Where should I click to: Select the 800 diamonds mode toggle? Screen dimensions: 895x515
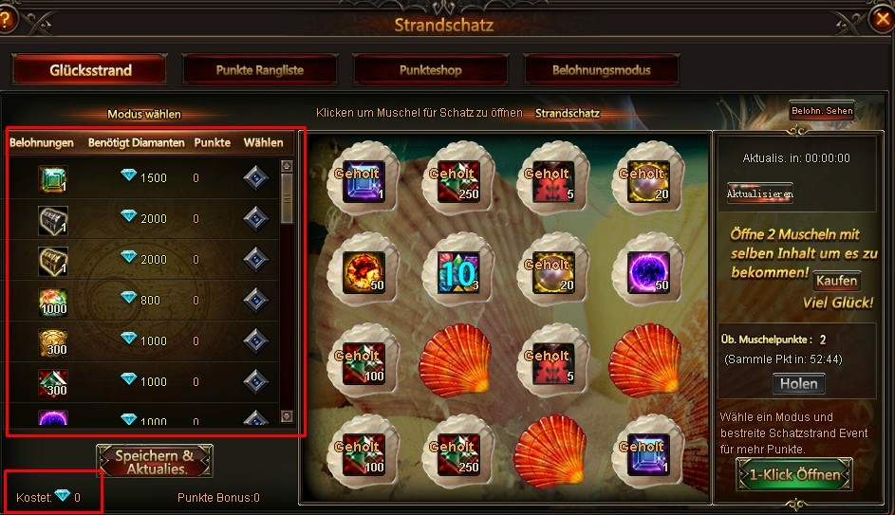point(255,300)
